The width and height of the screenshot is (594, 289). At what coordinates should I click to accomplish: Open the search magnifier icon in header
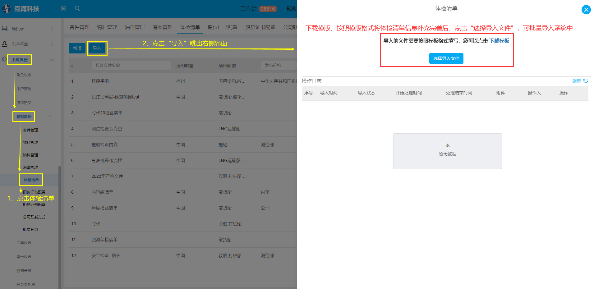pos(78,9)
